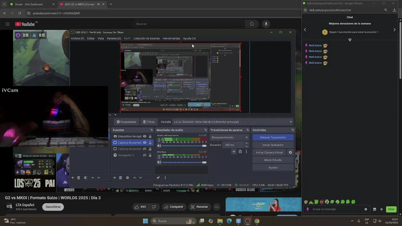The image size is (402, 226).
Task: Show the Navegador 2 source
Action: 145,155
